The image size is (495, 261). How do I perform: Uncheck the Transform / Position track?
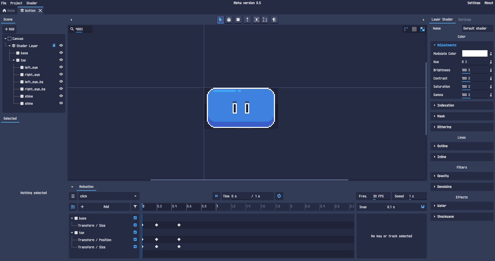[135, 240]
